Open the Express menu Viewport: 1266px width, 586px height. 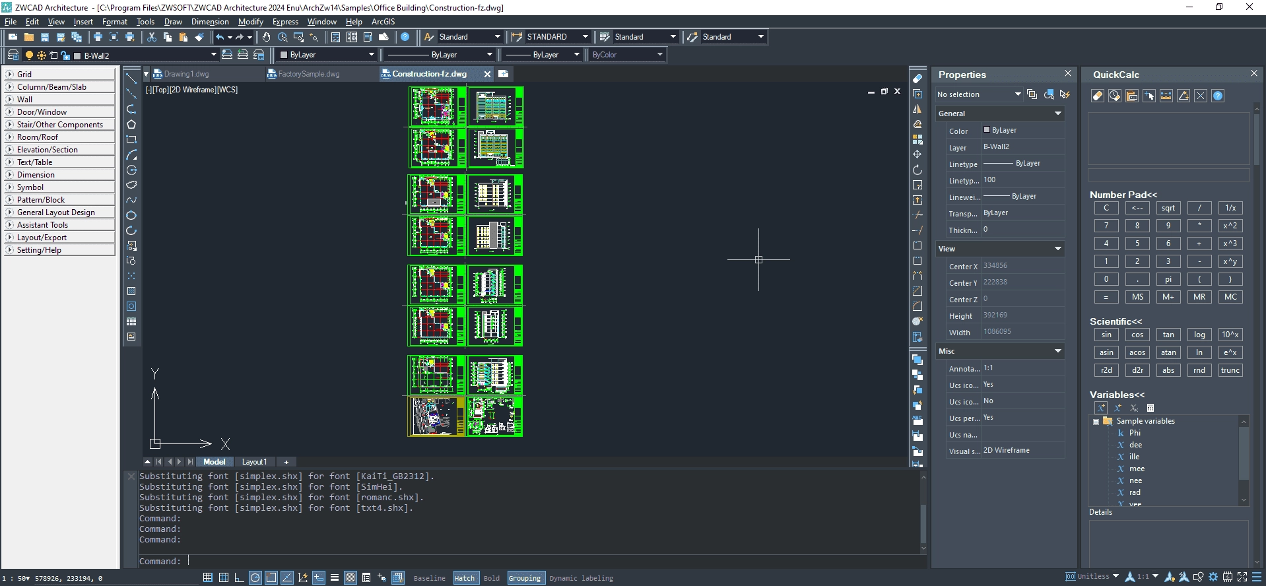[285, 22]
